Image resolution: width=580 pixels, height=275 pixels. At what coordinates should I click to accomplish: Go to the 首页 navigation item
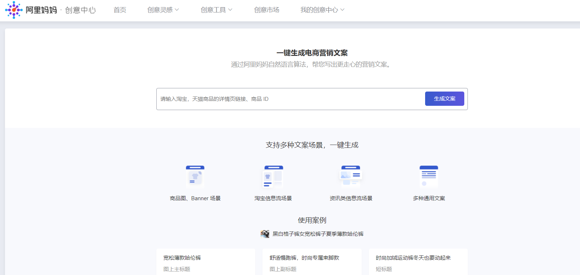120,10
